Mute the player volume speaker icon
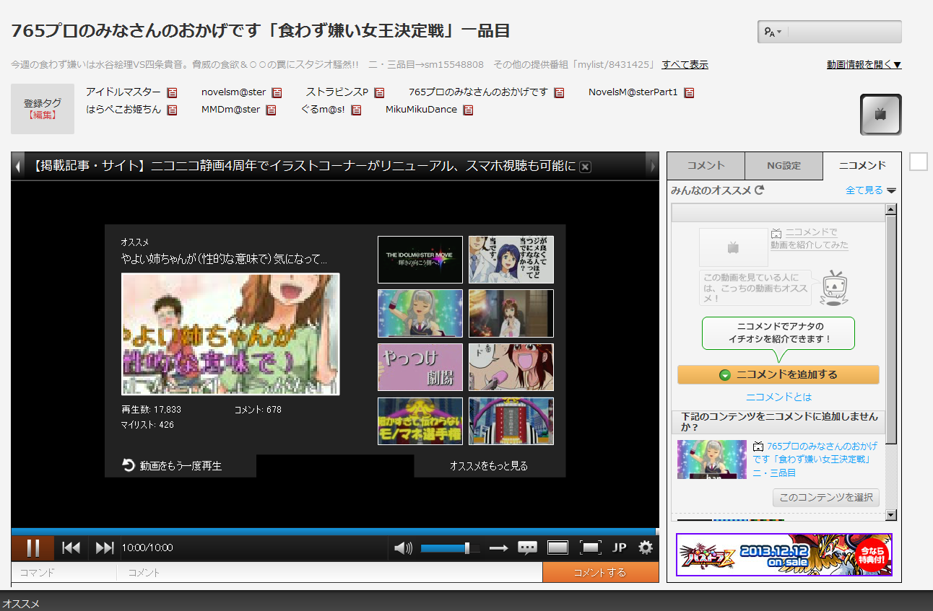933x611 pixels. (x=403, y=548)
